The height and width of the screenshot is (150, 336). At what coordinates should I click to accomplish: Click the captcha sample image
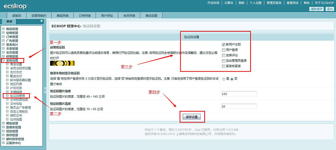[62, 63]
